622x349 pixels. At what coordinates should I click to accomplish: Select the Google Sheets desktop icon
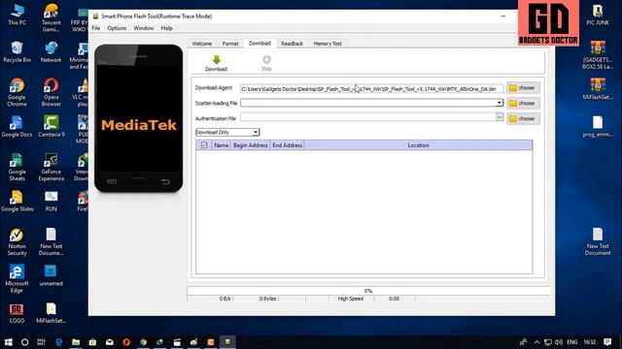(17, 167)
